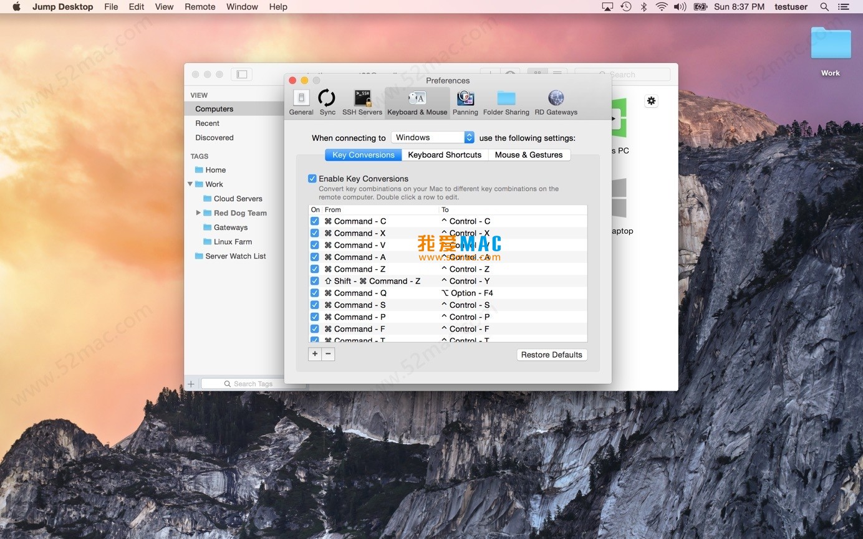The height and width of the screenshot is (539, 863).
Task: Open Spotlight search in menu bar
Action: click(x=824, y=7)
